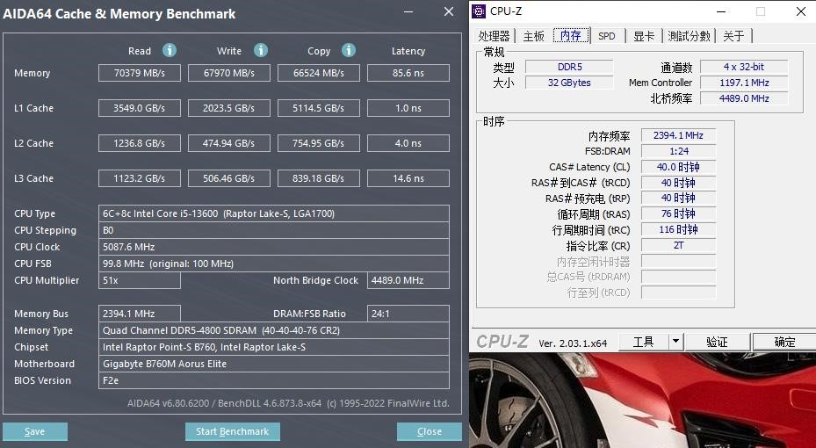Viewport: 816px width, 448px height.
Task: Click Memory Type Quad Channel DDR5-4800 field
Action: pos(274,330)
